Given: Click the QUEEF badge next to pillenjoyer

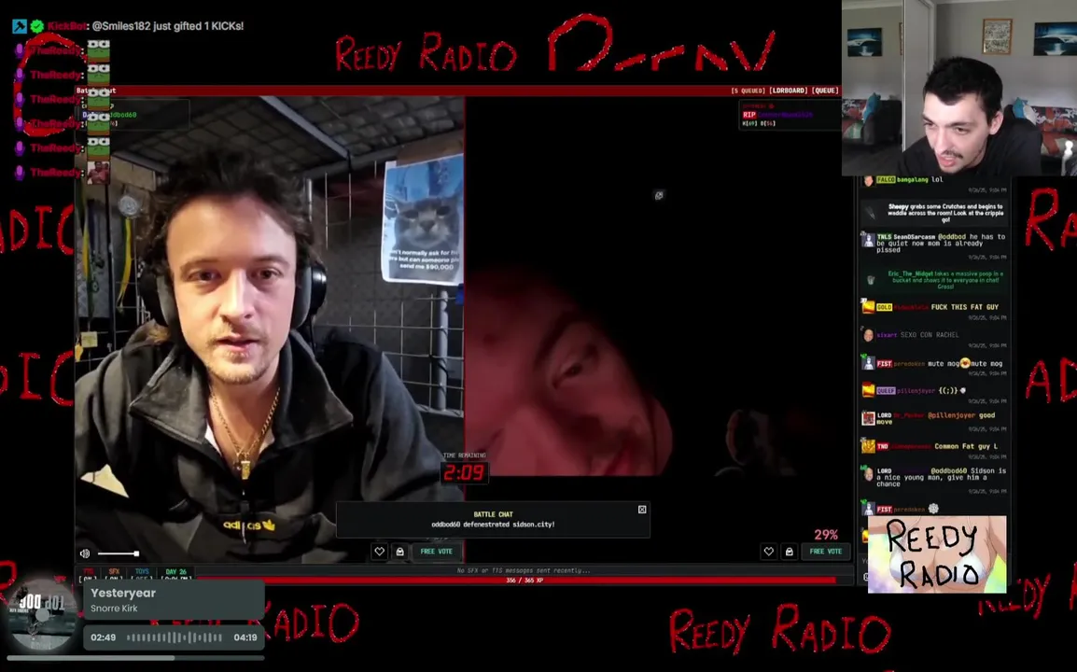Looking at the screenshot, I should pos(886,390).
